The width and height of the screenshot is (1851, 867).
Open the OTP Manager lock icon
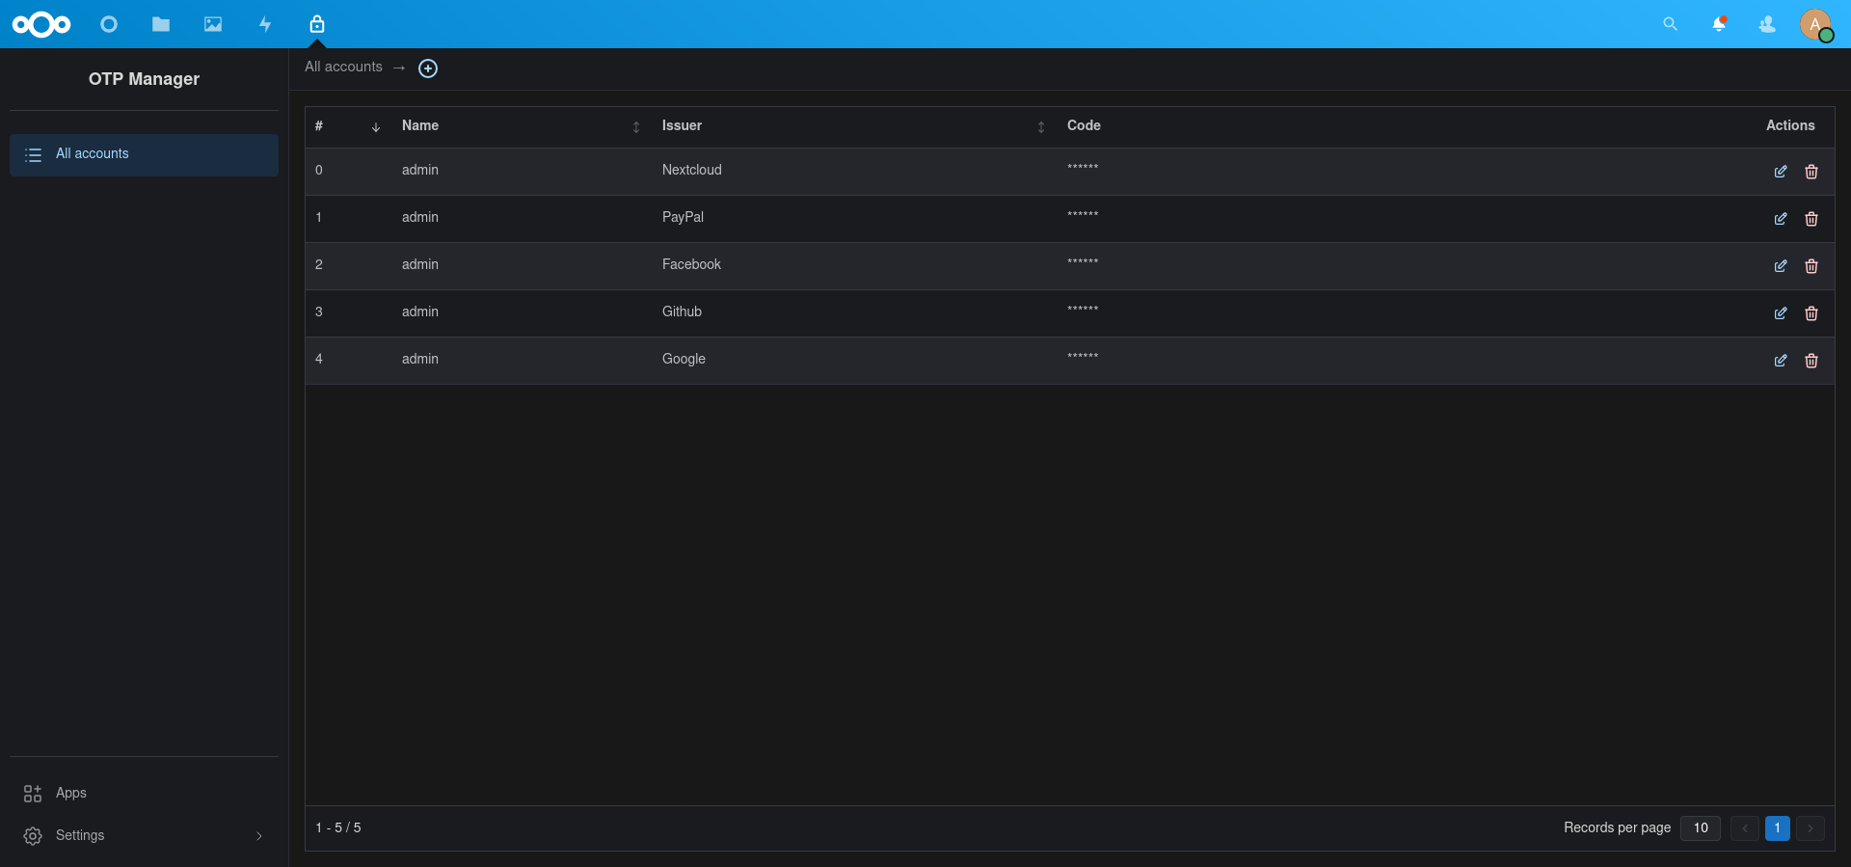pyautogui.click(x=317, y=24)
